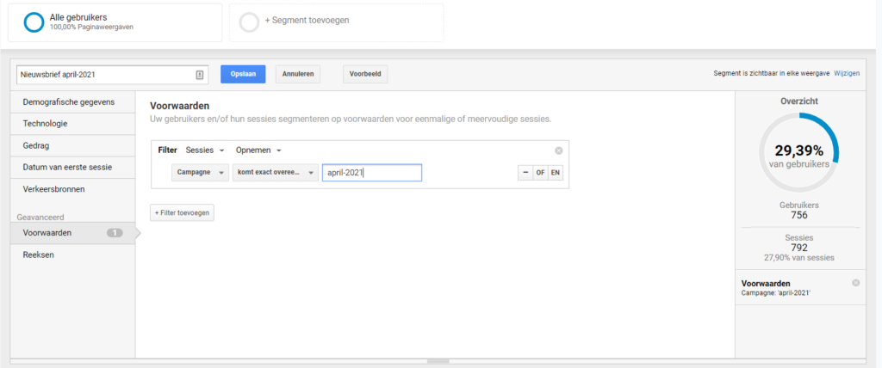Click the Annuleren button
882x368 pixels.
click(297, 74)
